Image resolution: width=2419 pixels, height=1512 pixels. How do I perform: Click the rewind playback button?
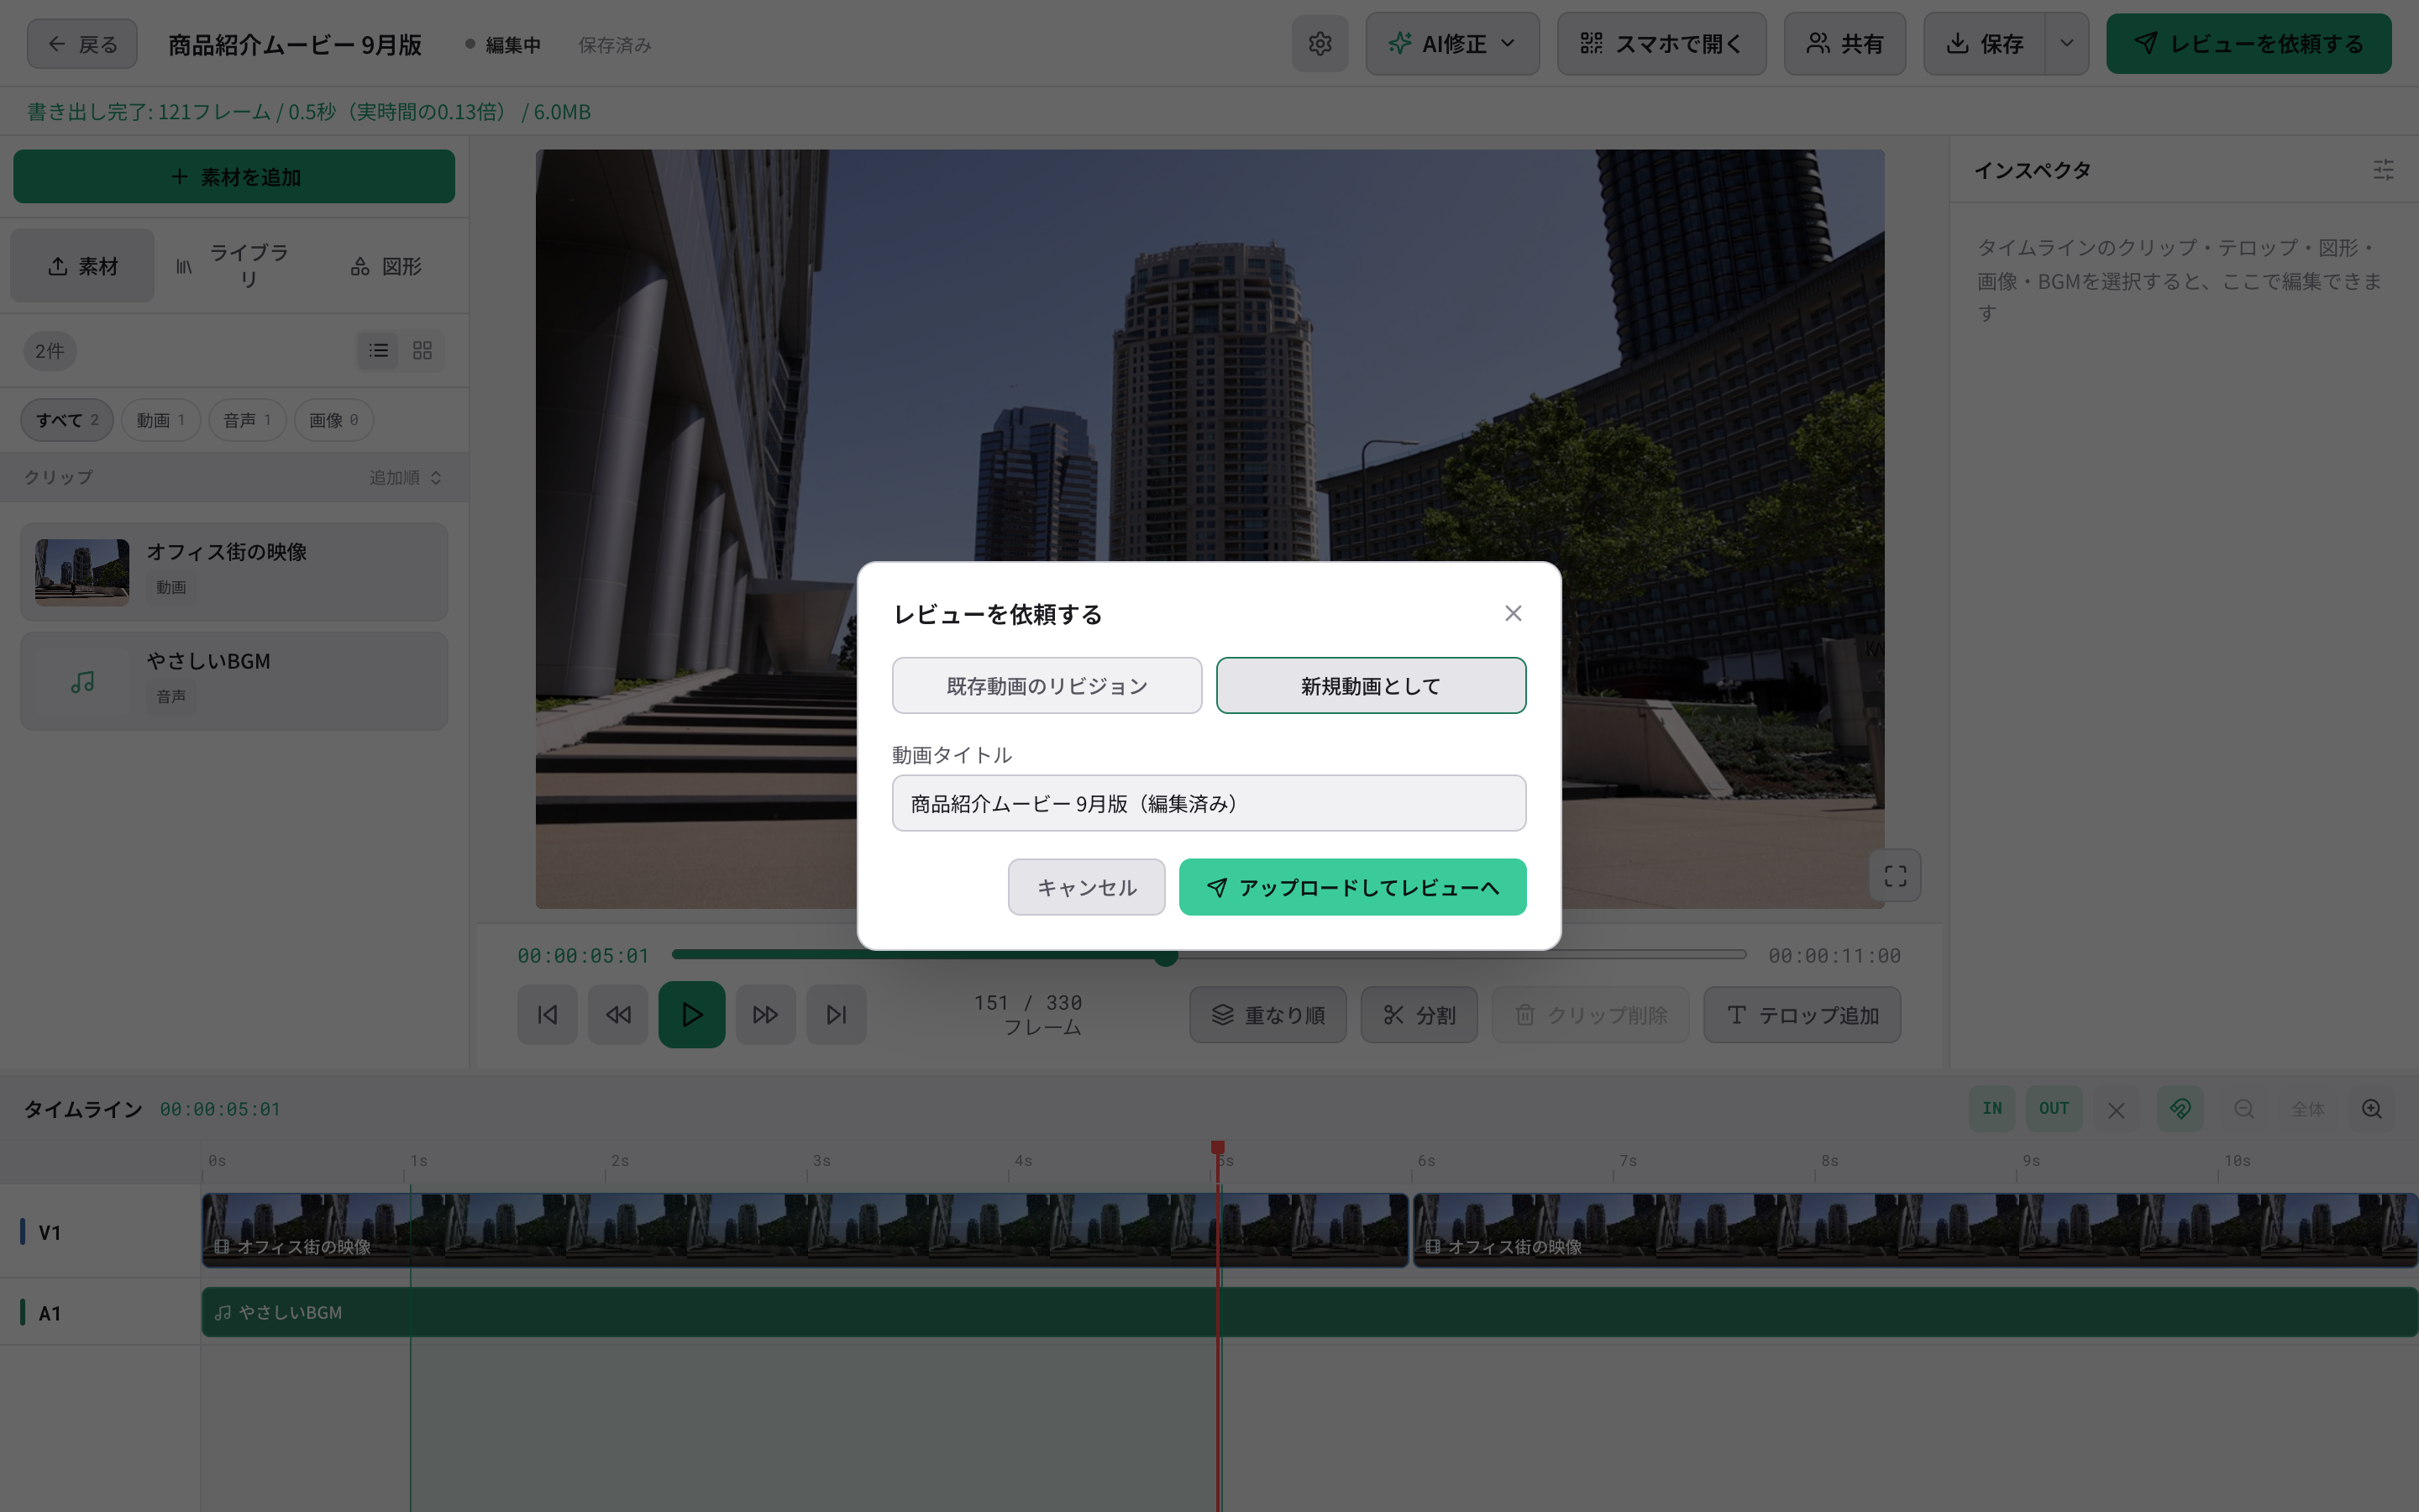pyautogui.click(x=617, y=1015)
